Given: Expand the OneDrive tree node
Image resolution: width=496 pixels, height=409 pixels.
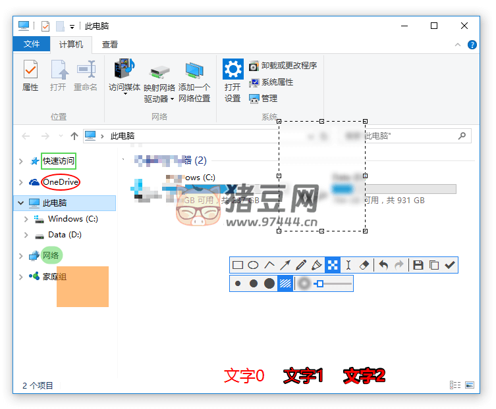Looking at the screenshot, I should (21, 182).
